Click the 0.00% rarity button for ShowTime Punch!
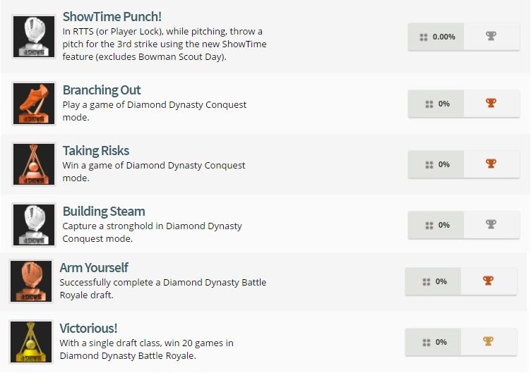The height and width of the screenshot is (373, 531). [x=436, y=37]
